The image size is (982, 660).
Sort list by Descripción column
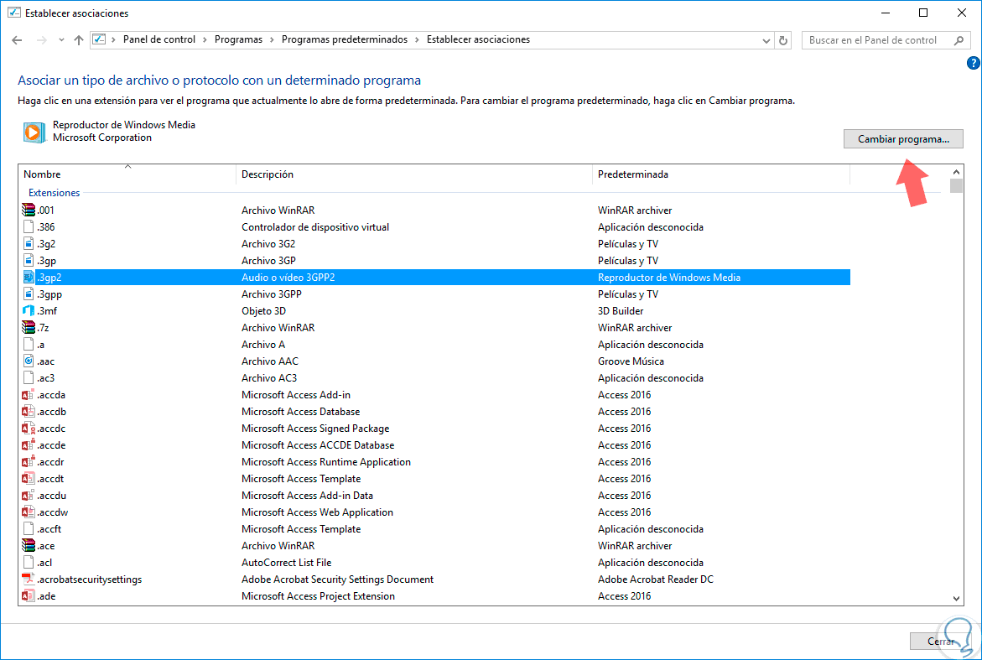(414, 174)
